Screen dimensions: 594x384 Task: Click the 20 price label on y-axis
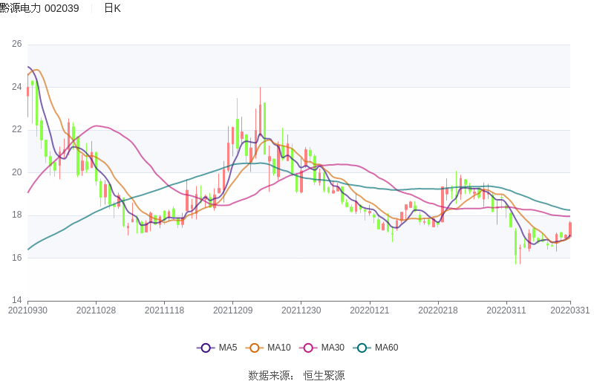(x=16, y=172)
